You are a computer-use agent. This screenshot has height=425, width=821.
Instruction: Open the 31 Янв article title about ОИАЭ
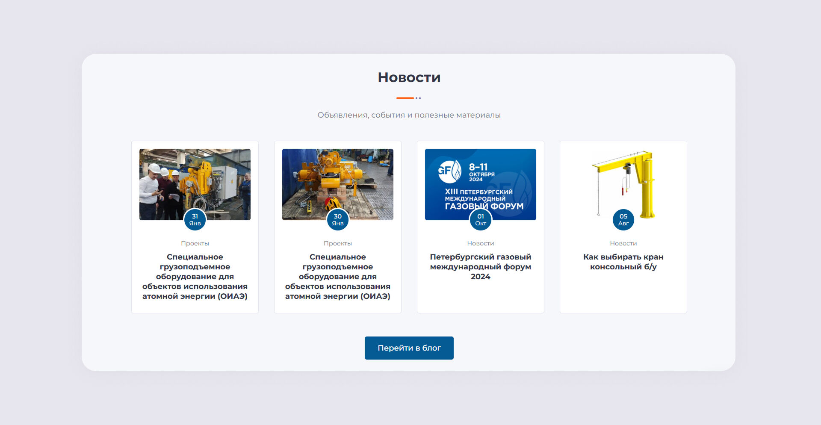tap(195, 277)
